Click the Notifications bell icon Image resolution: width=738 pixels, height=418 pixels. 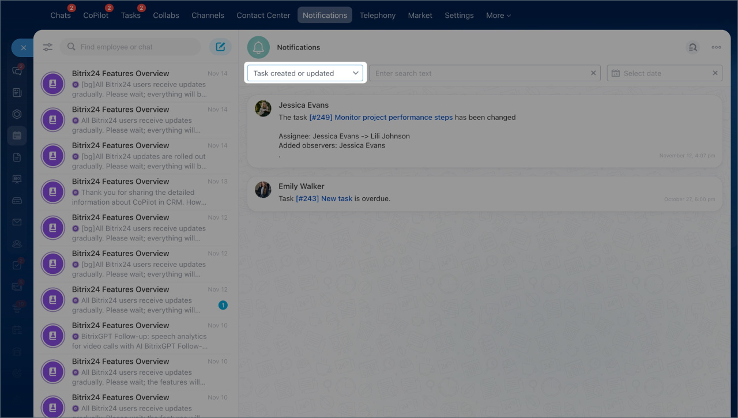(258, 47)
